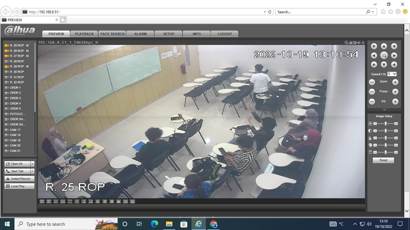The width and height of the screenshot is (410, 230).
Task: Click the contrast slider handle
Action: [386, 130]
